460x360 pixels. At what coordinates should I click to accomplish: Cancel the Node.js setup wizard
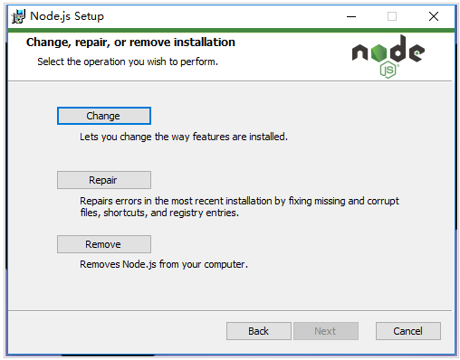(408, 331)
